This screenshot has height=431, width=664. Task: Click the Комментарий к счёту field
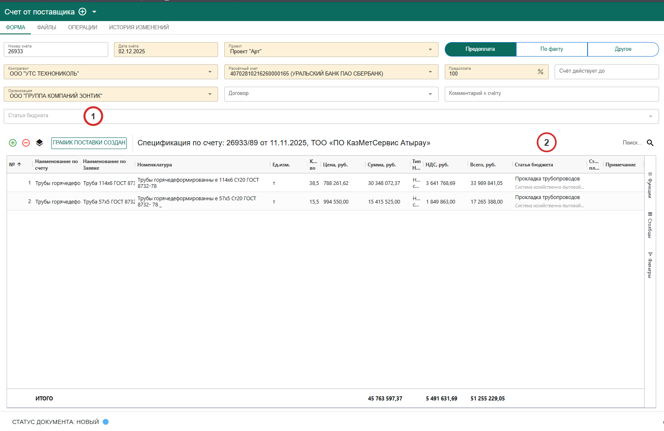coord(551,94)
